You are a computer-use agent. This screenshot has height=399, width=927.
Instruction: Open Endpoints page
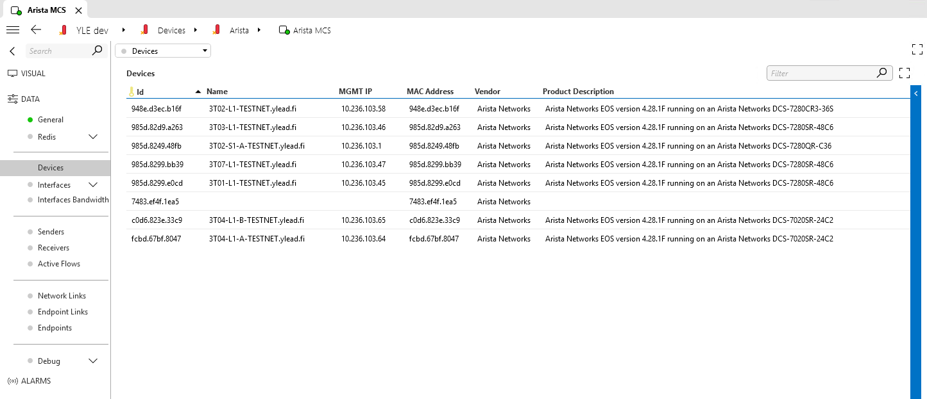(55, 328)
